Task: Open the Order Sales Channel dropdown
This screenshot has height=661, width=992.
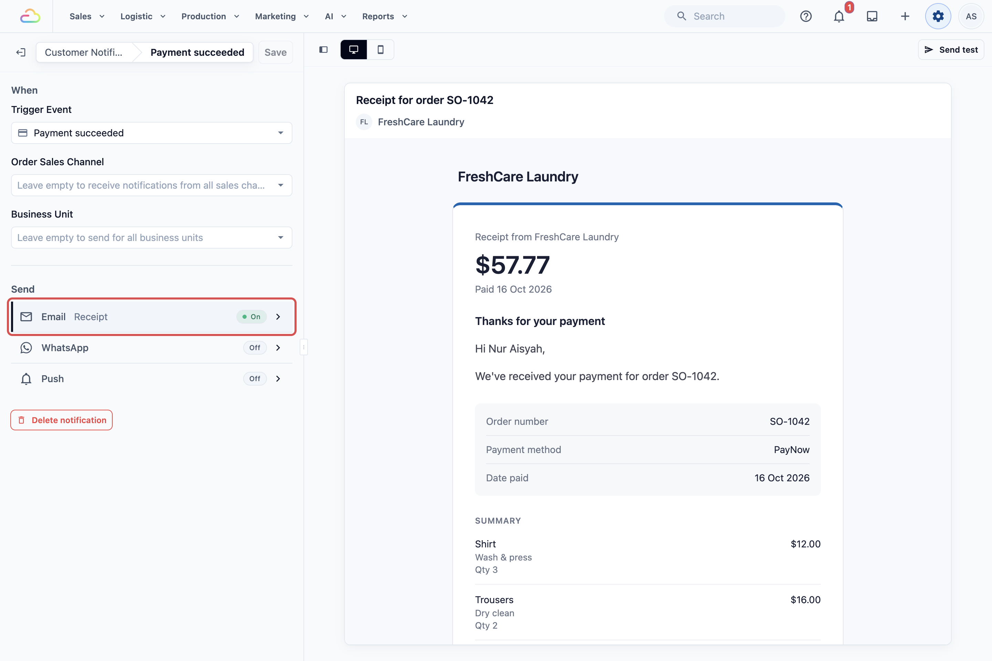Action: (x=152, y=185)
